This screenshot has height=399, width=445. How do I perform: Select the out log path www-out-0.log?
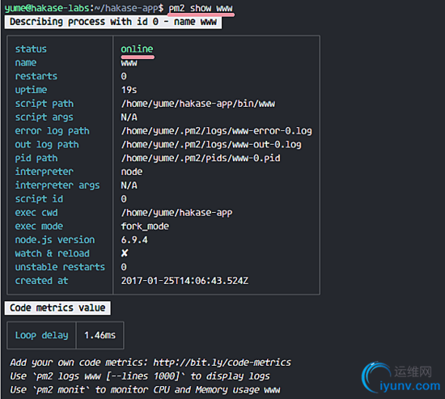point(211,145)
